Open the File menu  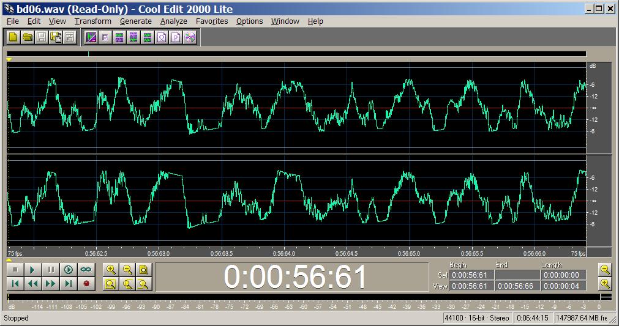pyautogui.click(x=13, y=21)
